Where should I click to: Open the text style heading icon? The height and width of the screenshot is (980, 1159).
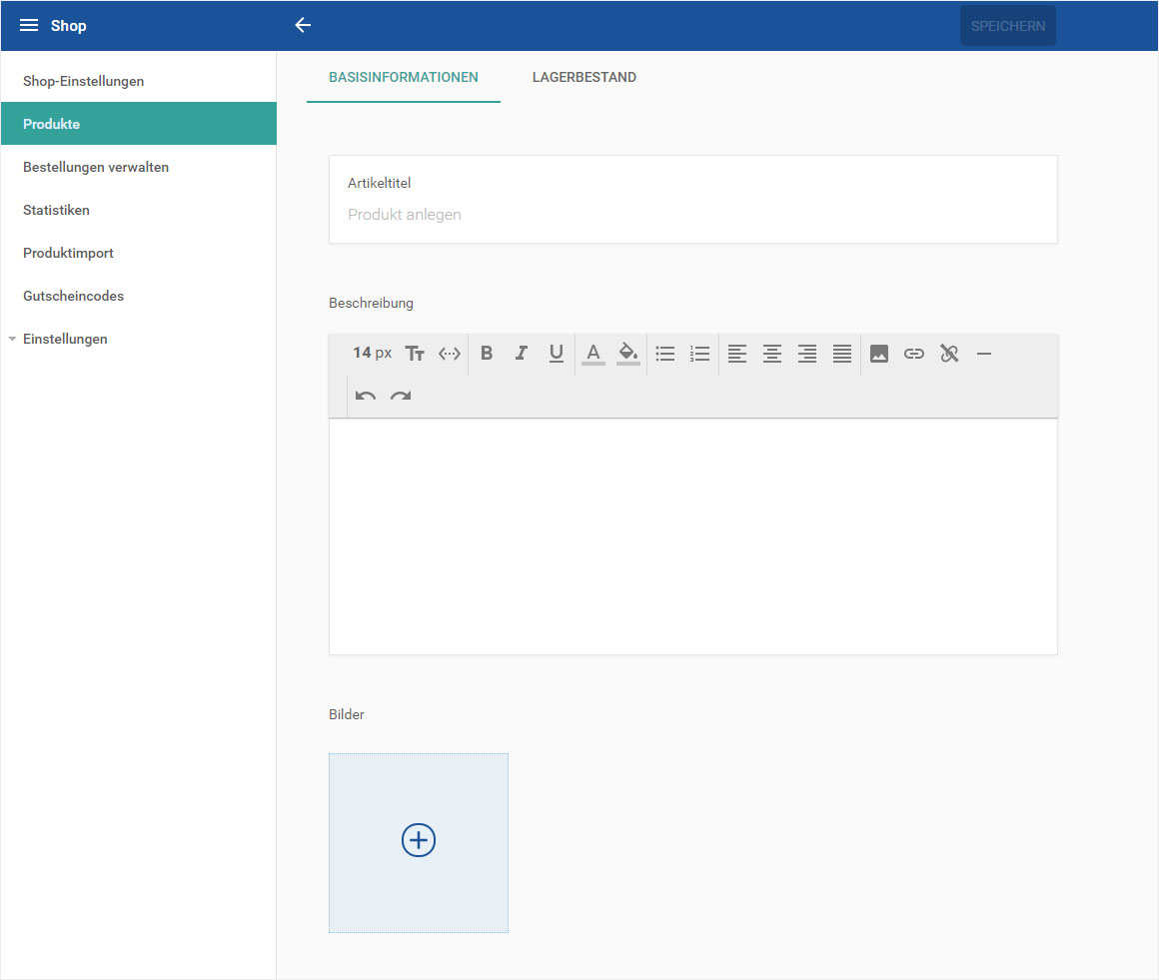click(x=415, y=354)
